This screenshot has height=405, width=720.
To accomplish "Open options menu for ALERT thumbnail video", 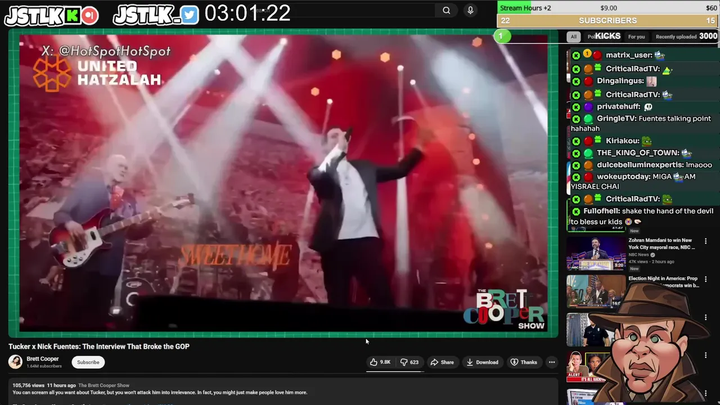I will pos(705,355).
